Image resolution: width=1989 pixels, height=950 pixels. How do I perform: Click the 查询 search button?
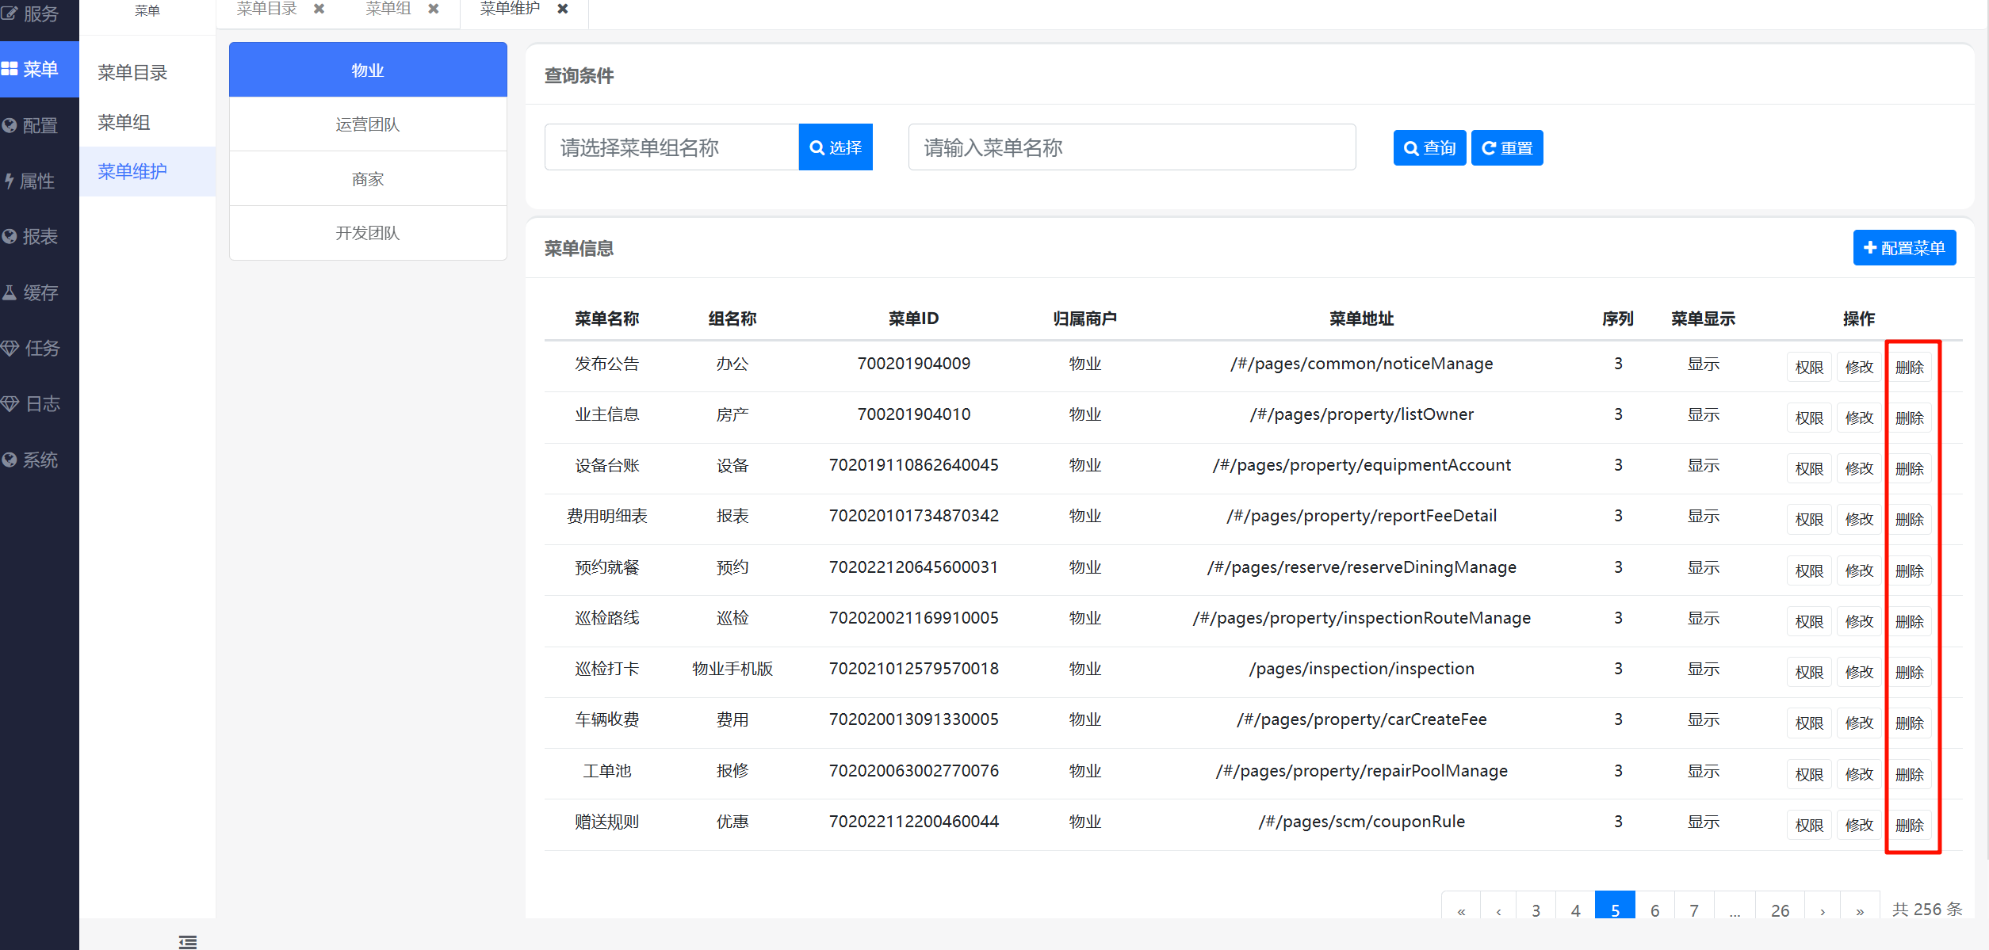tap(1429, 148)
